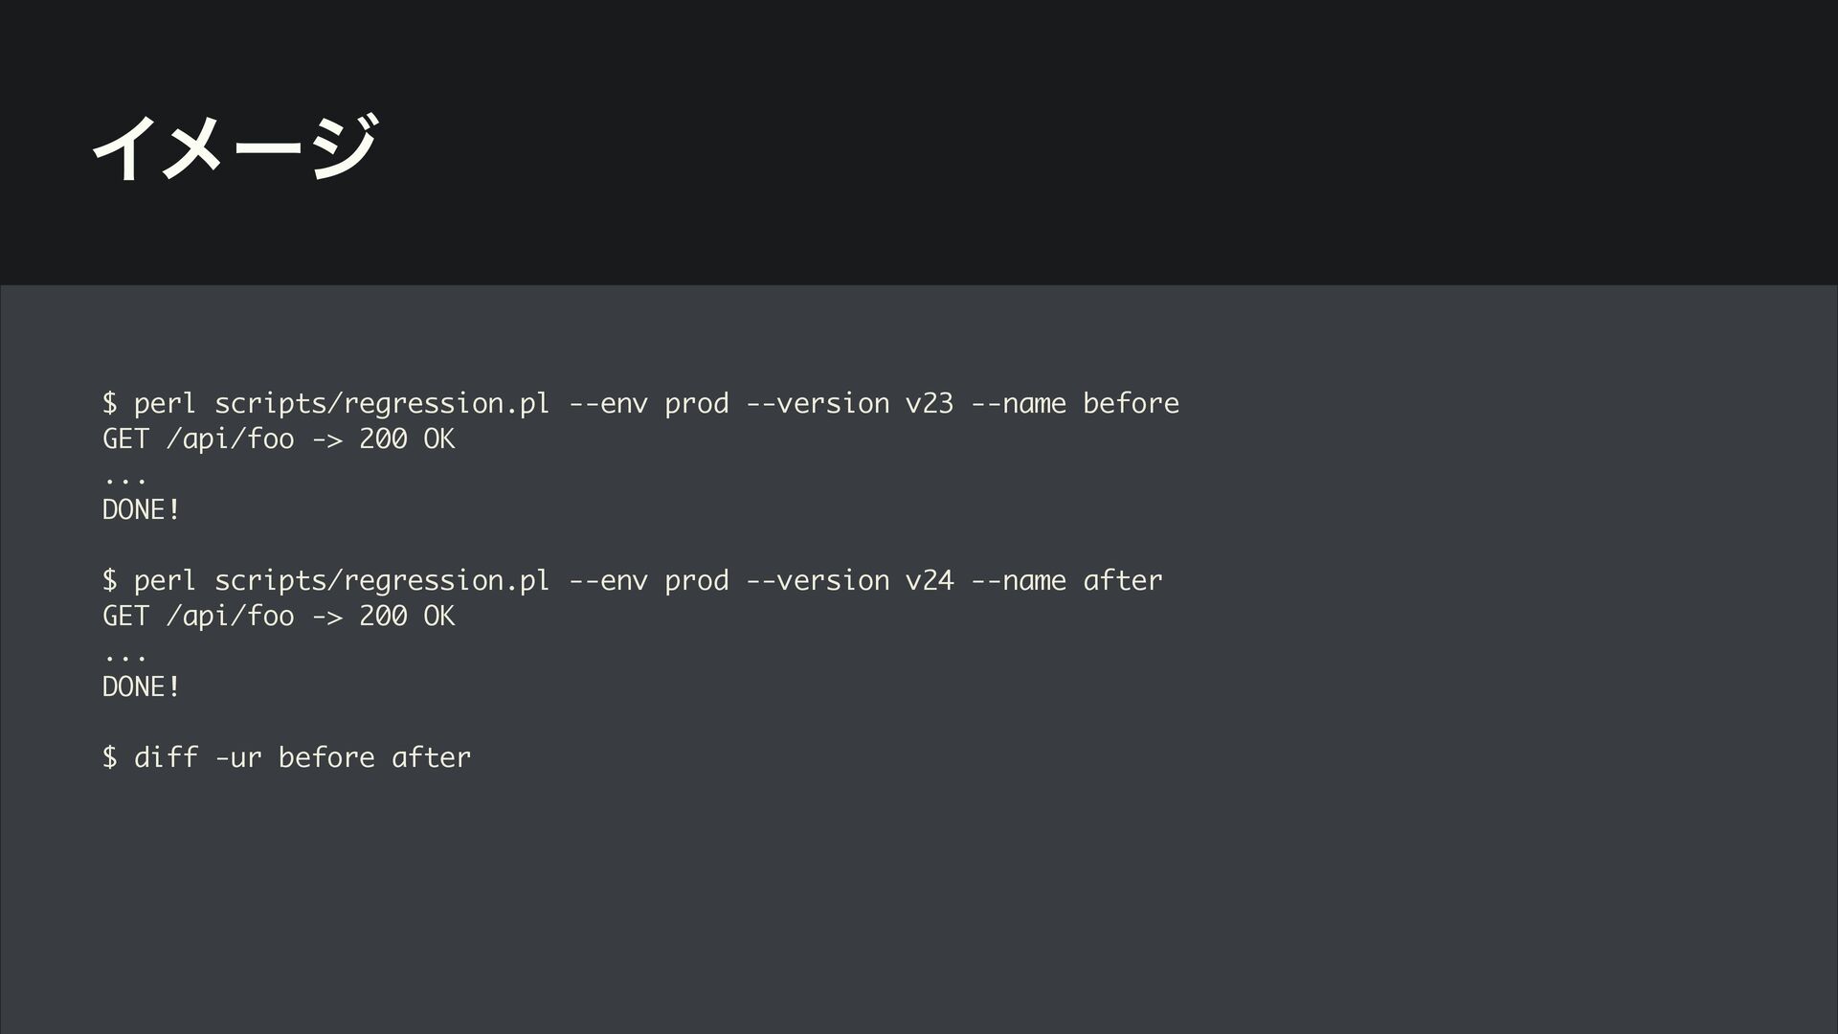Click the $ prompt before diff

click(110, 757)
